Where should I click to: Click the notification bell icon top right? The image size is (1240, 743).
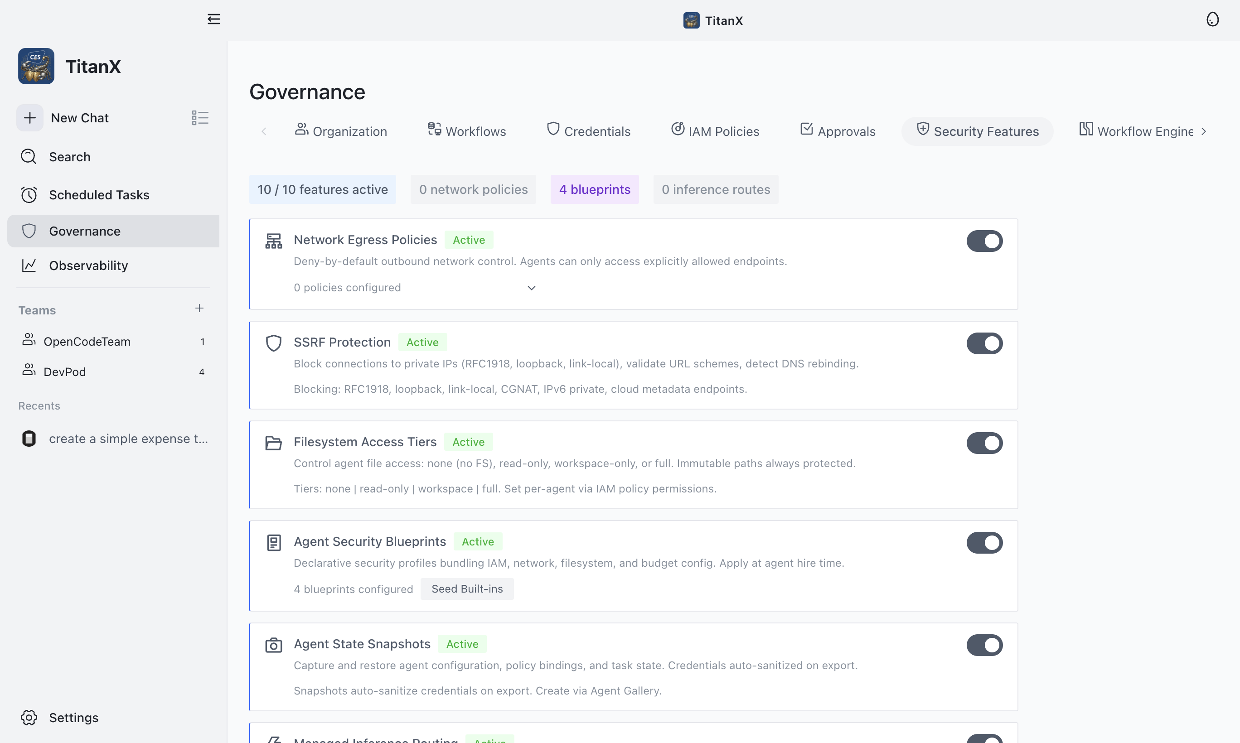point(1213,19)
